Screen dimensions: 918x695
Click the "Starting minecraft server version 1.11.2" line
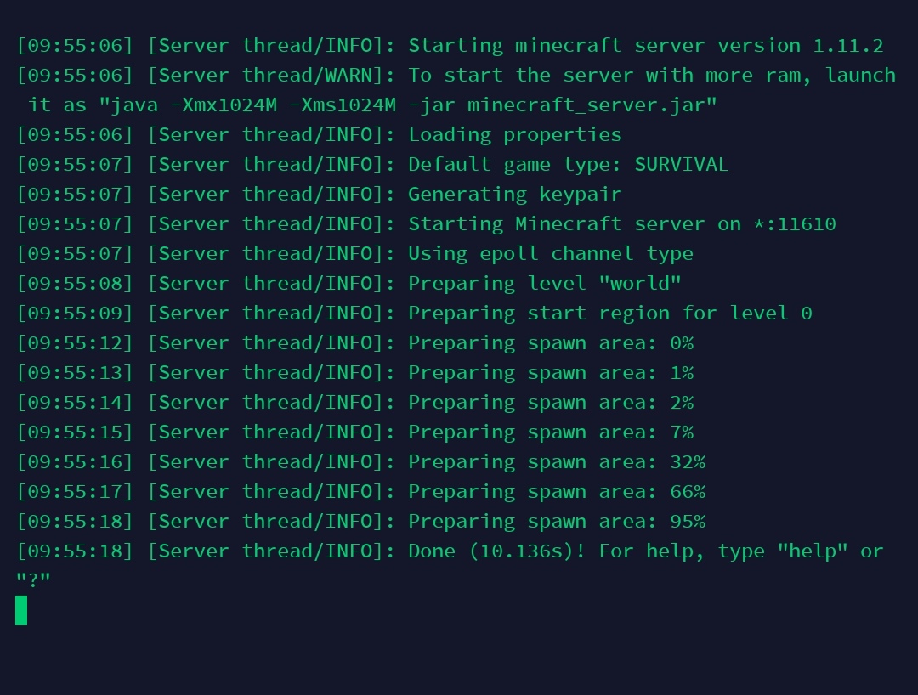645,46
